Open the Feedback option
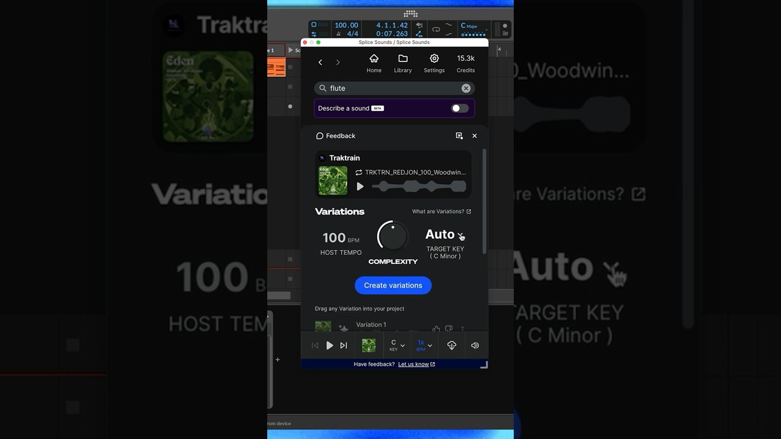The image size is (781, 439). click(x=336, y=136)
